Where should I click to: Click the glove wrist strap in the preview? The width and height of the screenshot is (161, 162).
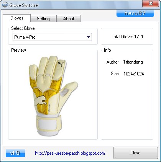tap(49, 124)
